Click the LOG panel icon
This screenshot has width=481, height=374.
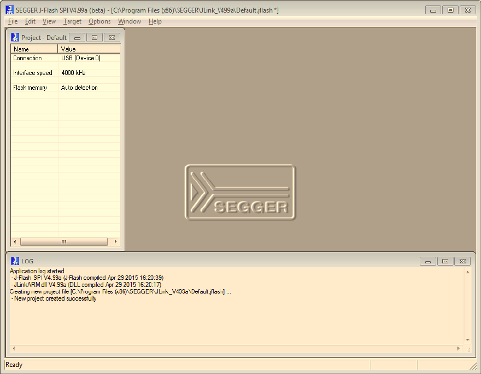[15, 261]
